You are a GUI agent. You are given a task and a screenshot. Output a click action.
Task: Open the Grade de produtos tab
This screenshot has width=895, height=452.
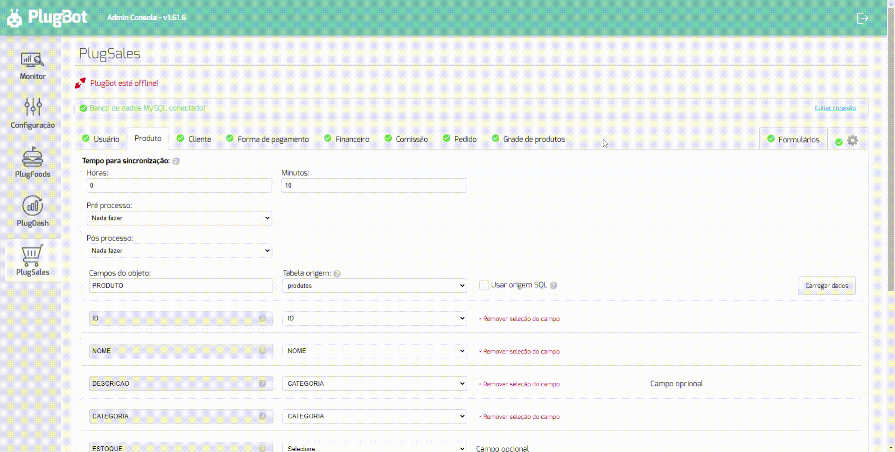click(528, 139)
